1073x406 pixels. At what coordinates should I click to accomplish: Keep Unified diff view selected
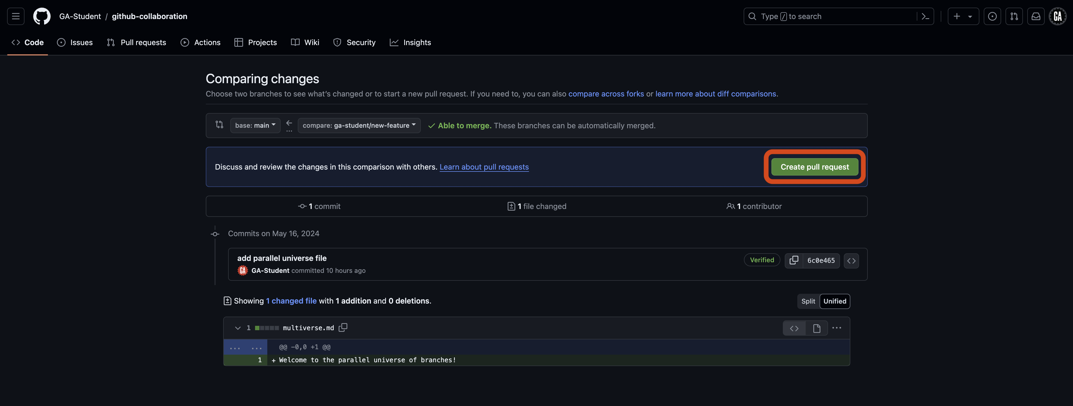[834, 301]
